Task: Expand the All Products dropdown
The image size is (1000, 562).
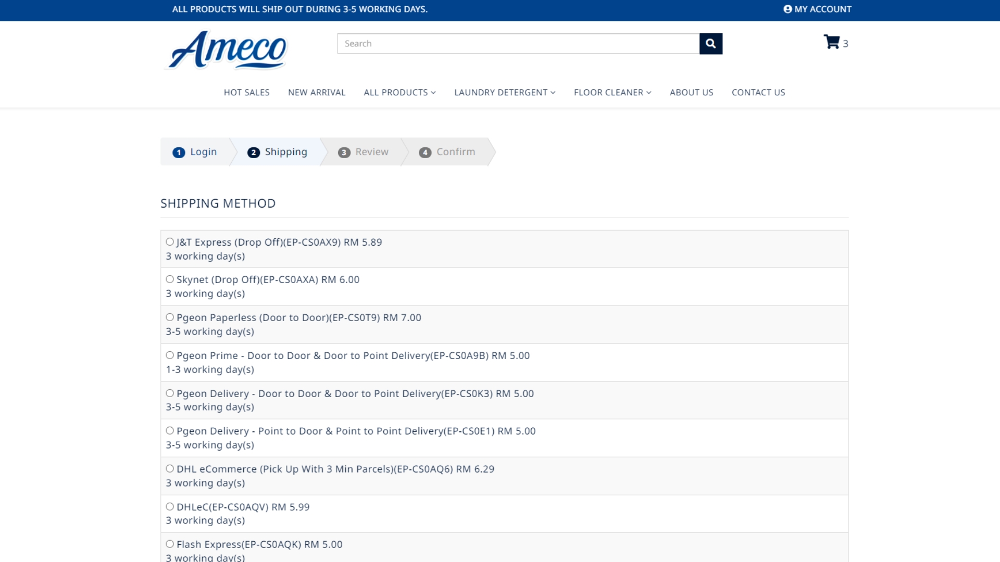Action: point(399,93)
